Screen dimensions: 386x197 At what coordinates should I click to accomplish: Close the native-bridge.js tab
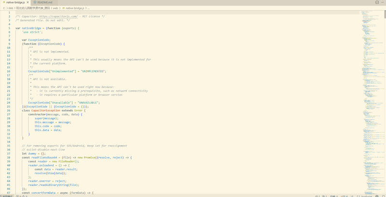pyautogui.click(x=28, y=2)
